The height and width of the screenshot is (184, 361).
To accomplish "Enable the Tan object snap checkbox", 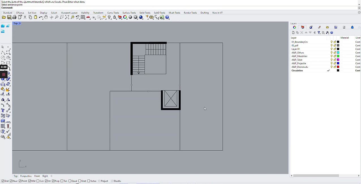I will click(62, 181).
